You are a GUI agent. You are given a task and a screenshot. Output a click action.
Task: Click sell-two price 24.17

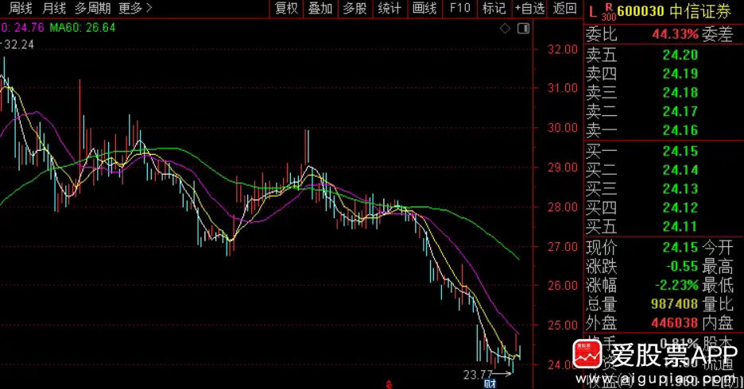[680, 112]
